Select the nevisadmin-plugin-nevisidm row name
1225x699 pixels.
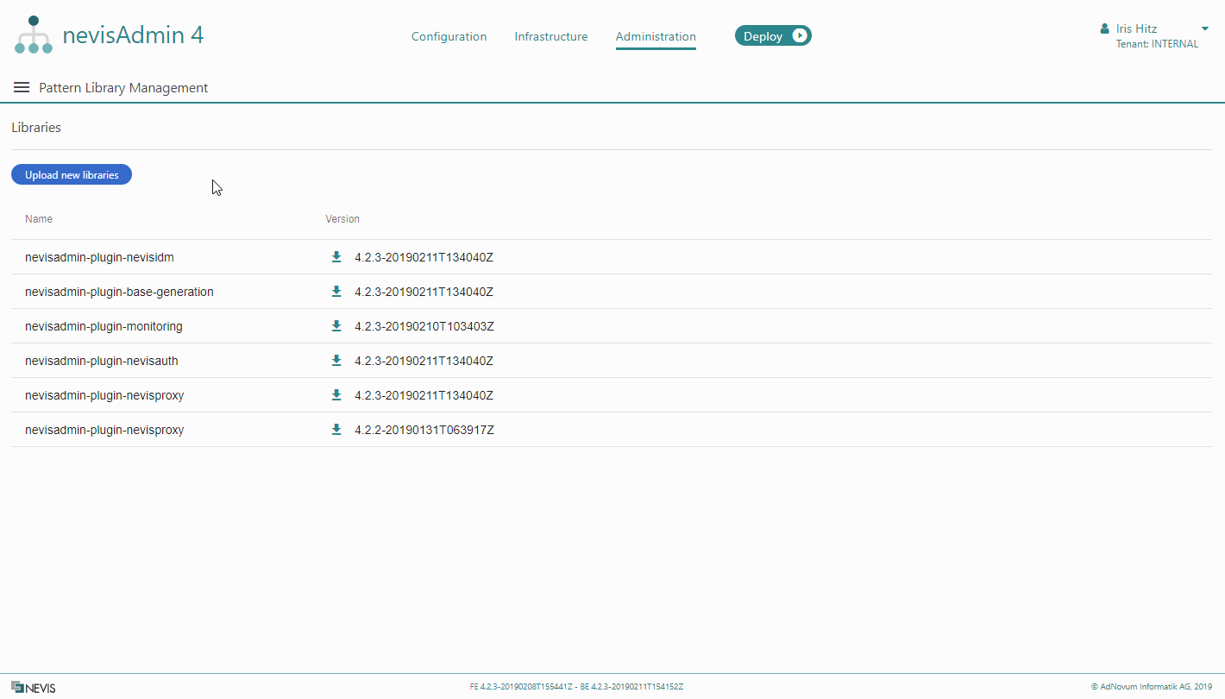99,257
